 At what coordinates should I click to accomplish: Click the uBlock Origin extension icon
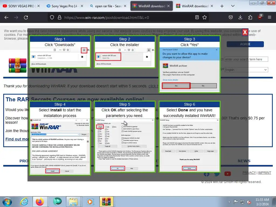point(260,17)
